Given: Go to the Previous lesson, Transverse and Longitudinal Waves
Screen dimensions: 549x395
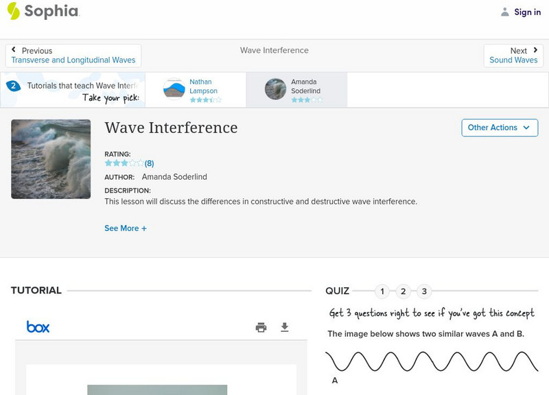Looking at the screenshot, I should click(73, 56).
